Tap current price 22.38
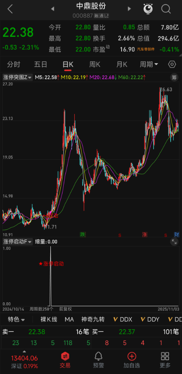Screen dimensions: 182x374 (x=18, y=32)
